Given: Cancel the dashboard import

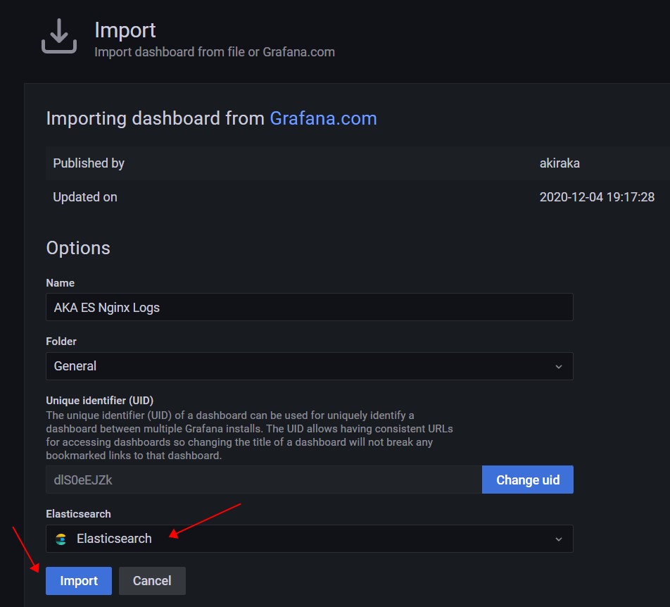Looking at the screenshot, I should pyautogui.click(x=152, y=580).
